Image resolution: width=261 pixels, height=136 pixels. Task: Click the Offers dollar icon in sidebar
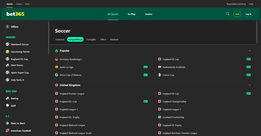coord(8,27)
